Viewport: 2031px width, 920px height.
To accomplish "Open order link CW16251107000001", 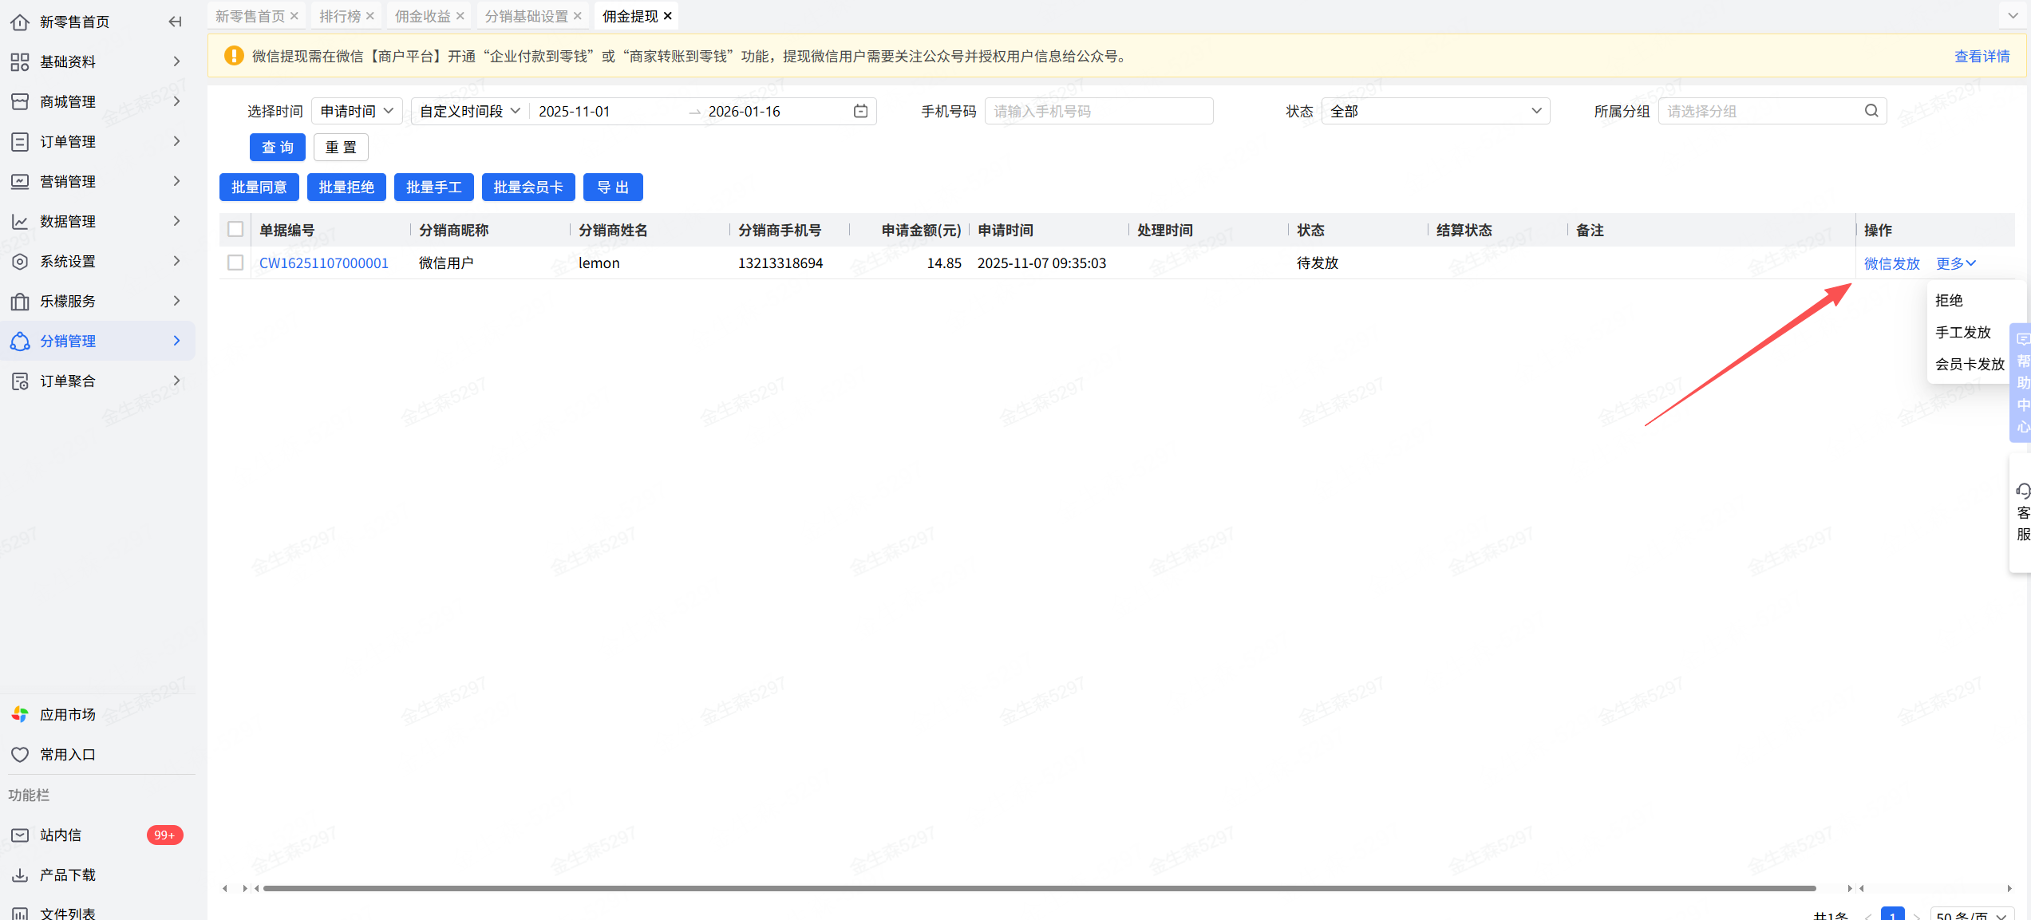I will coord(323,263).
